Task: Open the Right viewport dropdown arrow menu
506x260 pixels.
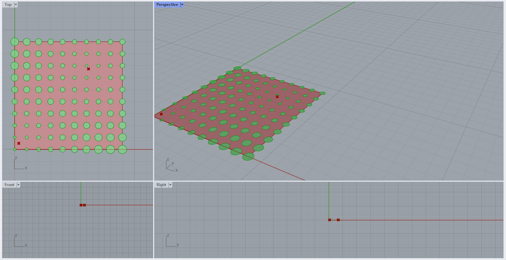Action: pyautogui.click(x=170, y=185)
